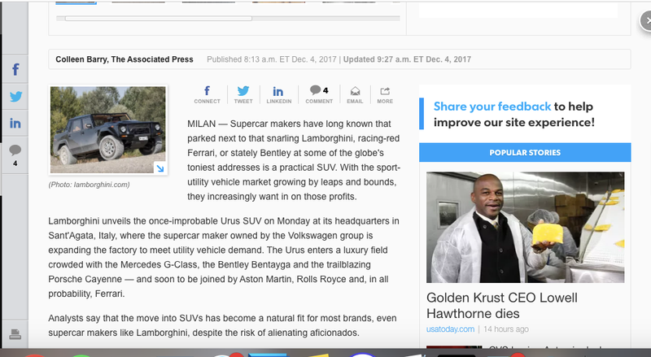Image resolution: width=651 pixels, height=357 pixels.
Task: Click the photo credit caption lamborghini.com
Action: pyautogui.click(x=89, y=185)
